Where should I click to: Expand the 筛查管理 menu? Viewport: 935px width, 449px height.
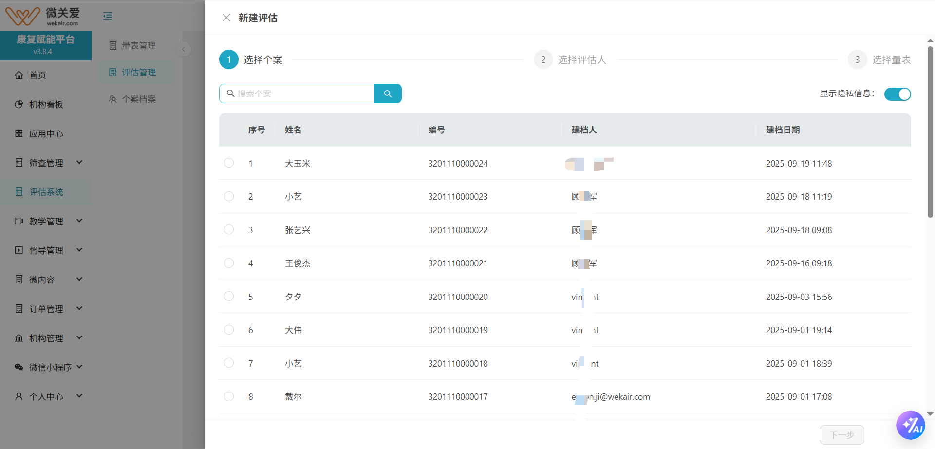[x=47, y=163]
